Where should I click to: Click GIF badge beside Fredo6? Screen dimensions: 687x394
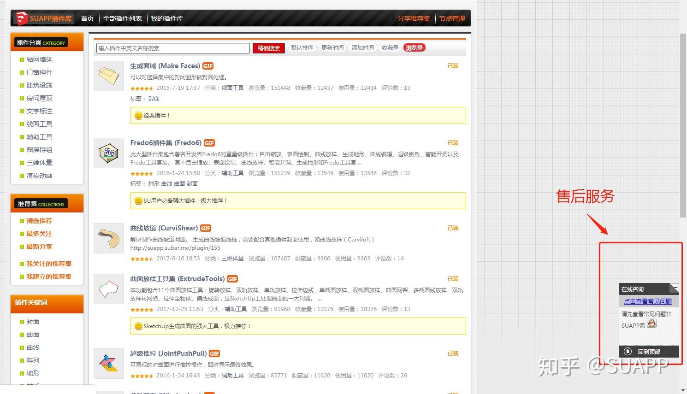[209, 143]
